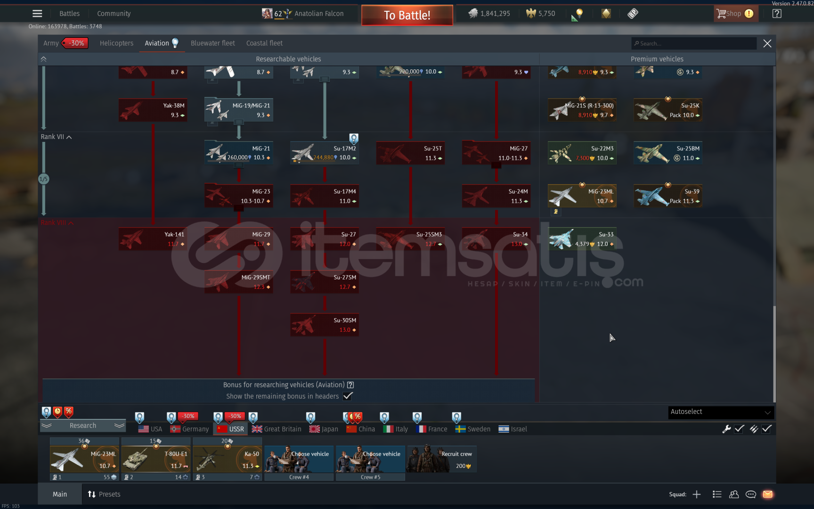Select Israel nation tab

513,429
